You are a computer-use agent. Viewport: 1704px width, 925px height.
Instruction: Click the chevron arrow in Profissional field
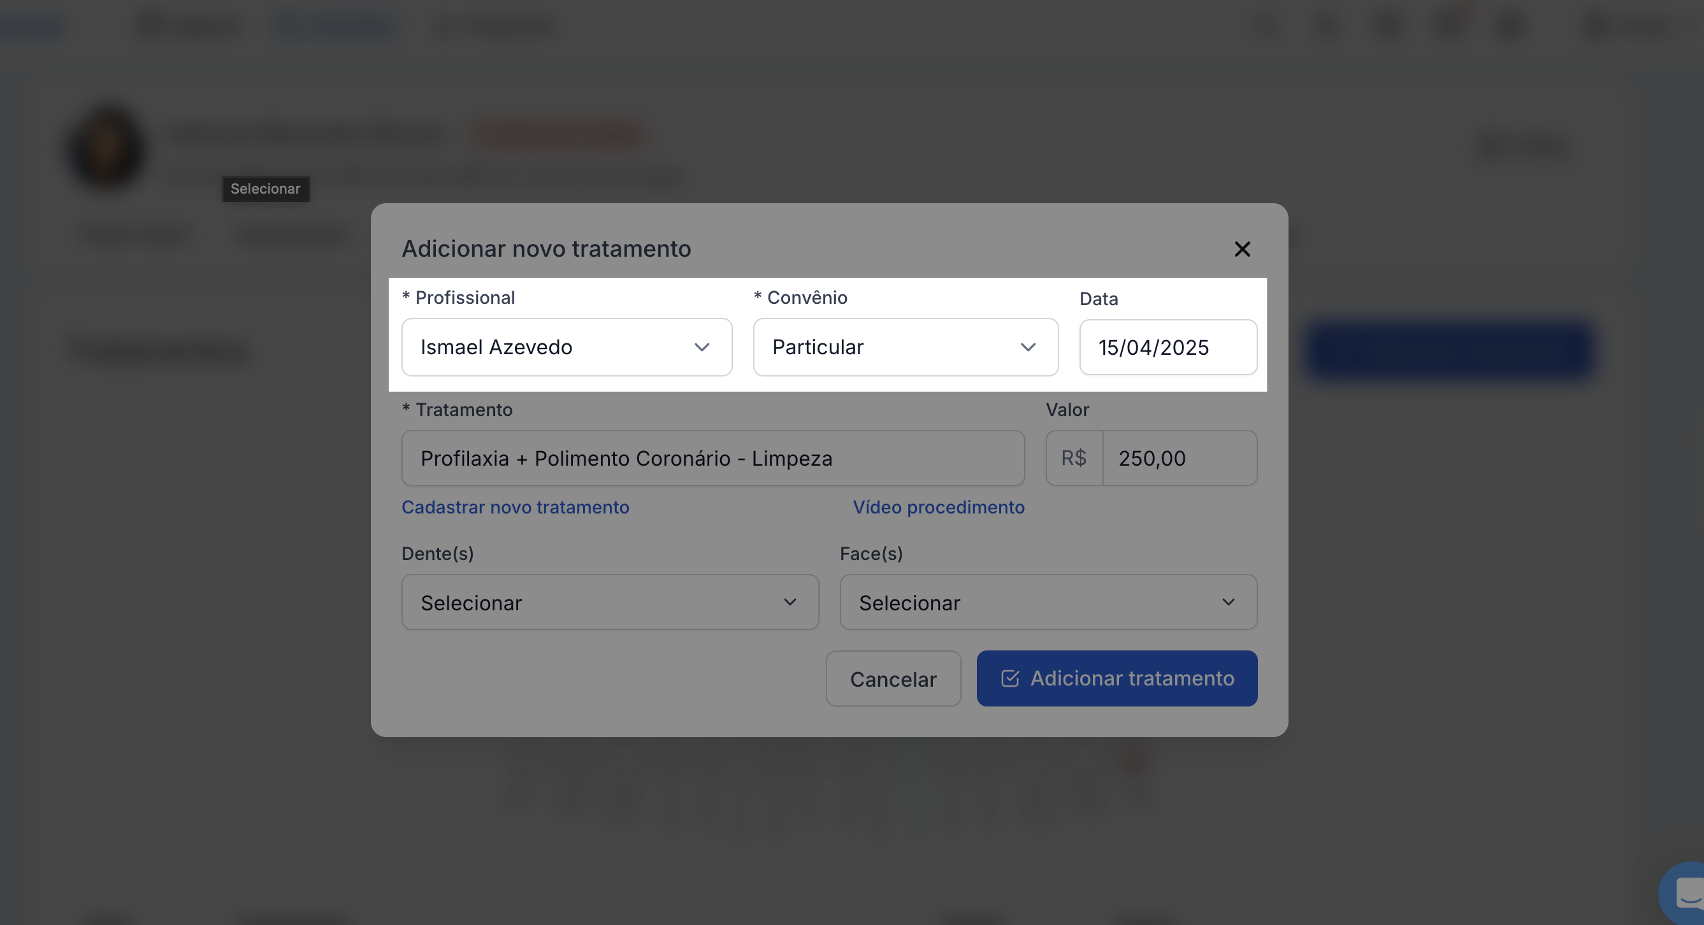tap(701, 347)
